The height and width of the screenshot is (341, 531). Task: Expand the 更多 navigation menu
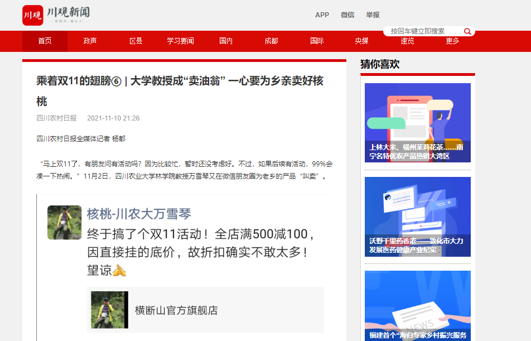pyautogui.click(x=452, y=41)
